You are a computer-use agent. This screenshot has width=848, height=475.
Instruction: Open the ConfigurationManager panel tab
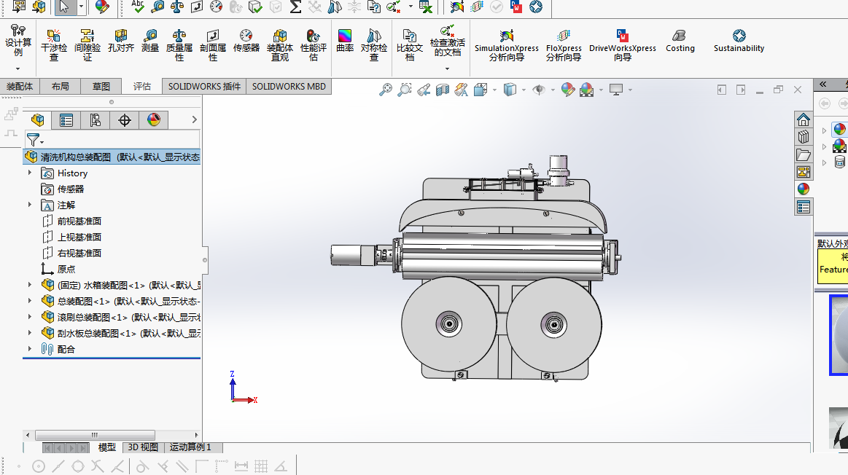click(96, 120)
